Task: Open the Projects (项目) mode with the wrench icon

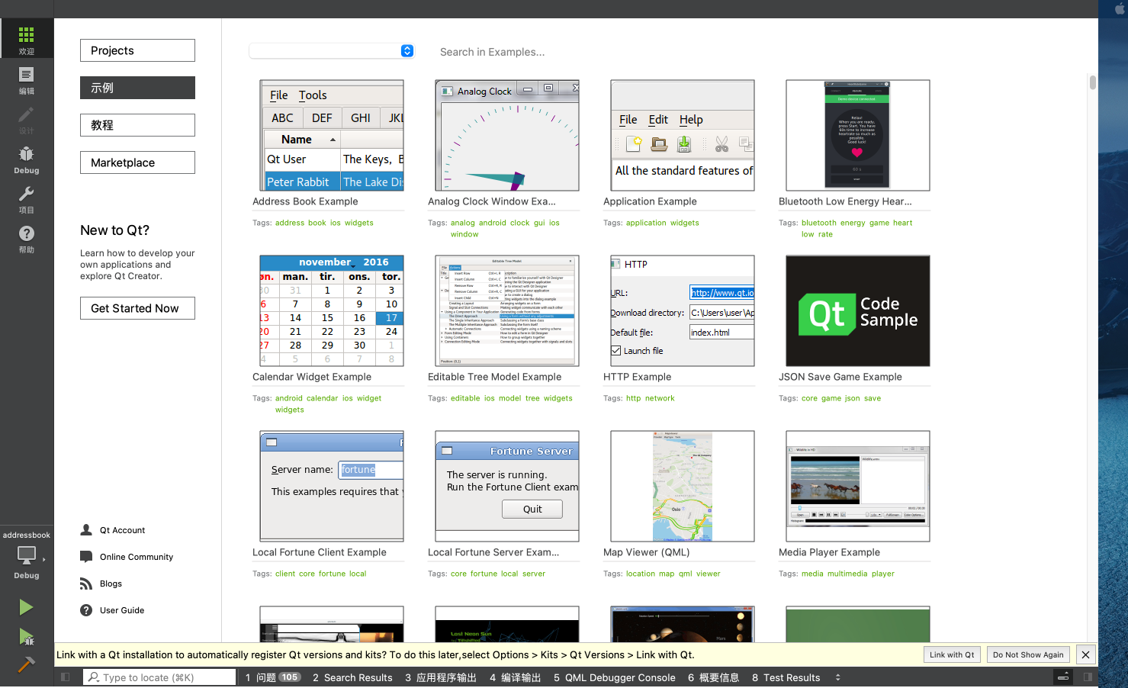Action: [27, 198]
